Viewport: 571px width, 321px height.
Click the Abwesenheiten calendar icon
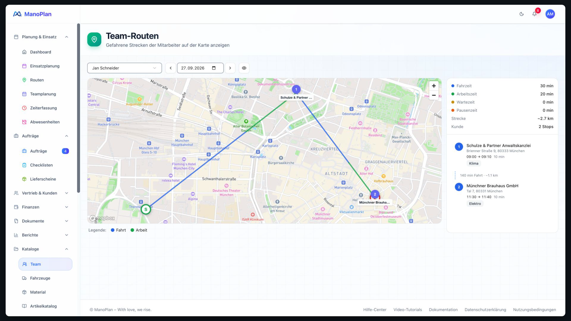click(24, 122)
